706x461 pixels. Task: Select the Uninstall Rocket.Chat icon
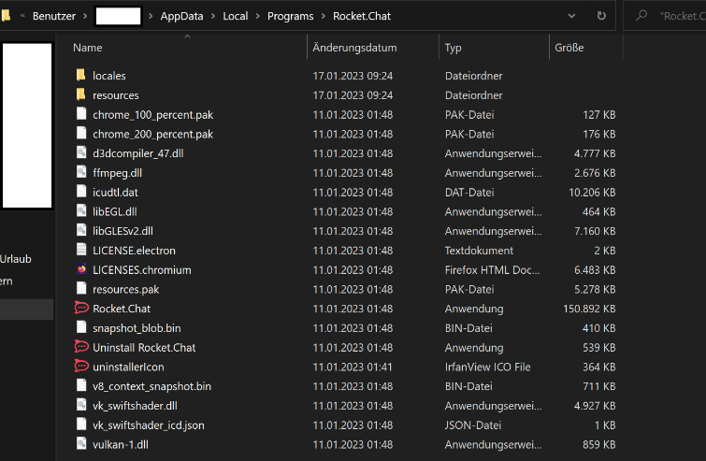tap(80, 347)
